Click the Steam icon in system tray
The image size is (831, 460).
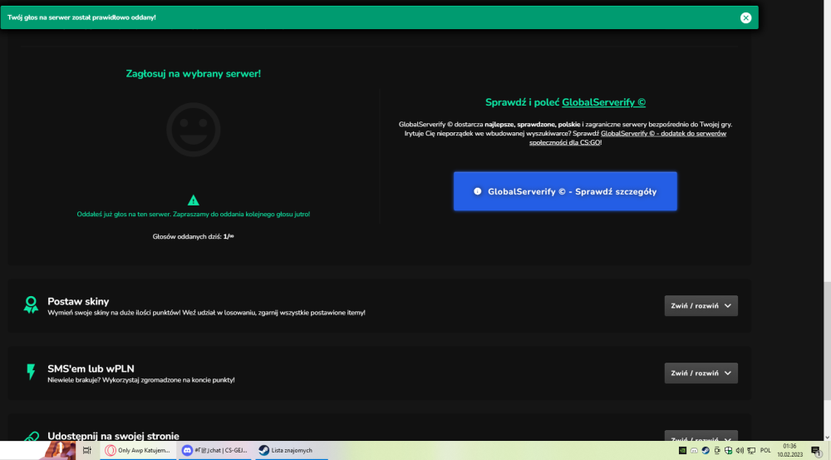coord(706,451)
